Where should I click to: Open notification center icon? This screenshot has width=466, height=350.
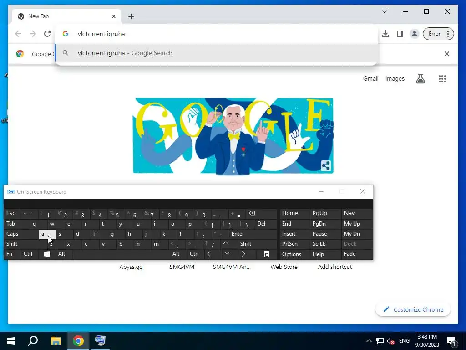point(452,341)
